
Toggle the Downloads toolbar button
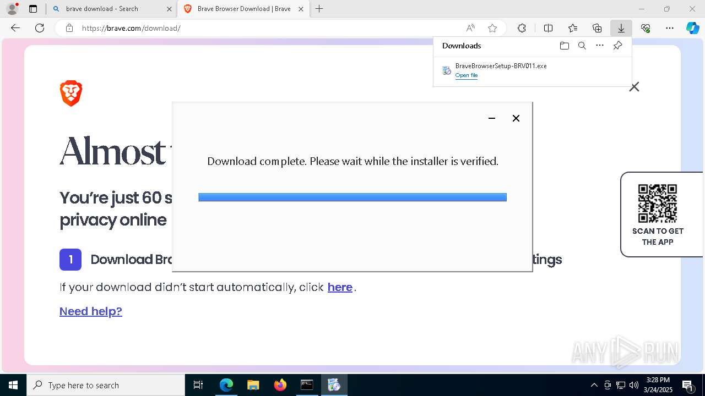point(621,28)
